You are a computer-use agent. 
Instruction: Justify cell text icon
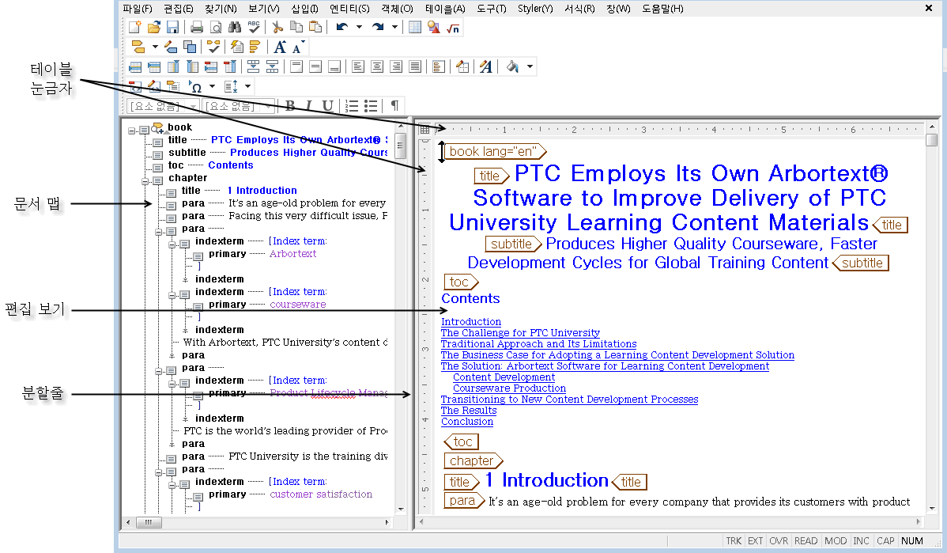tap(414, 66)
